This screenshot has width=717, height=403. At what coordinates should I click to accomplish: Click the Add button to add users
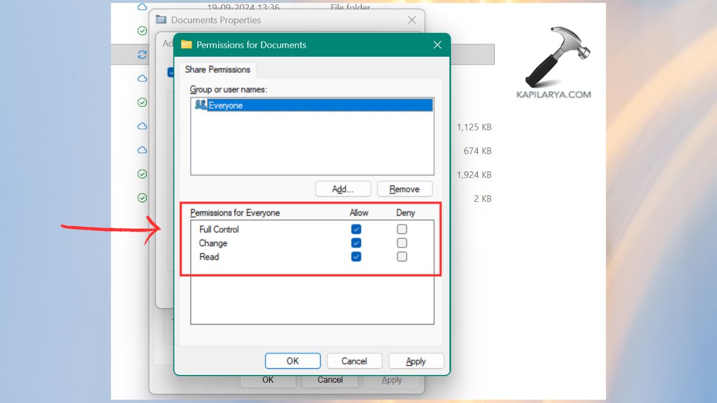pyautogui.click(x=343, y=189)
